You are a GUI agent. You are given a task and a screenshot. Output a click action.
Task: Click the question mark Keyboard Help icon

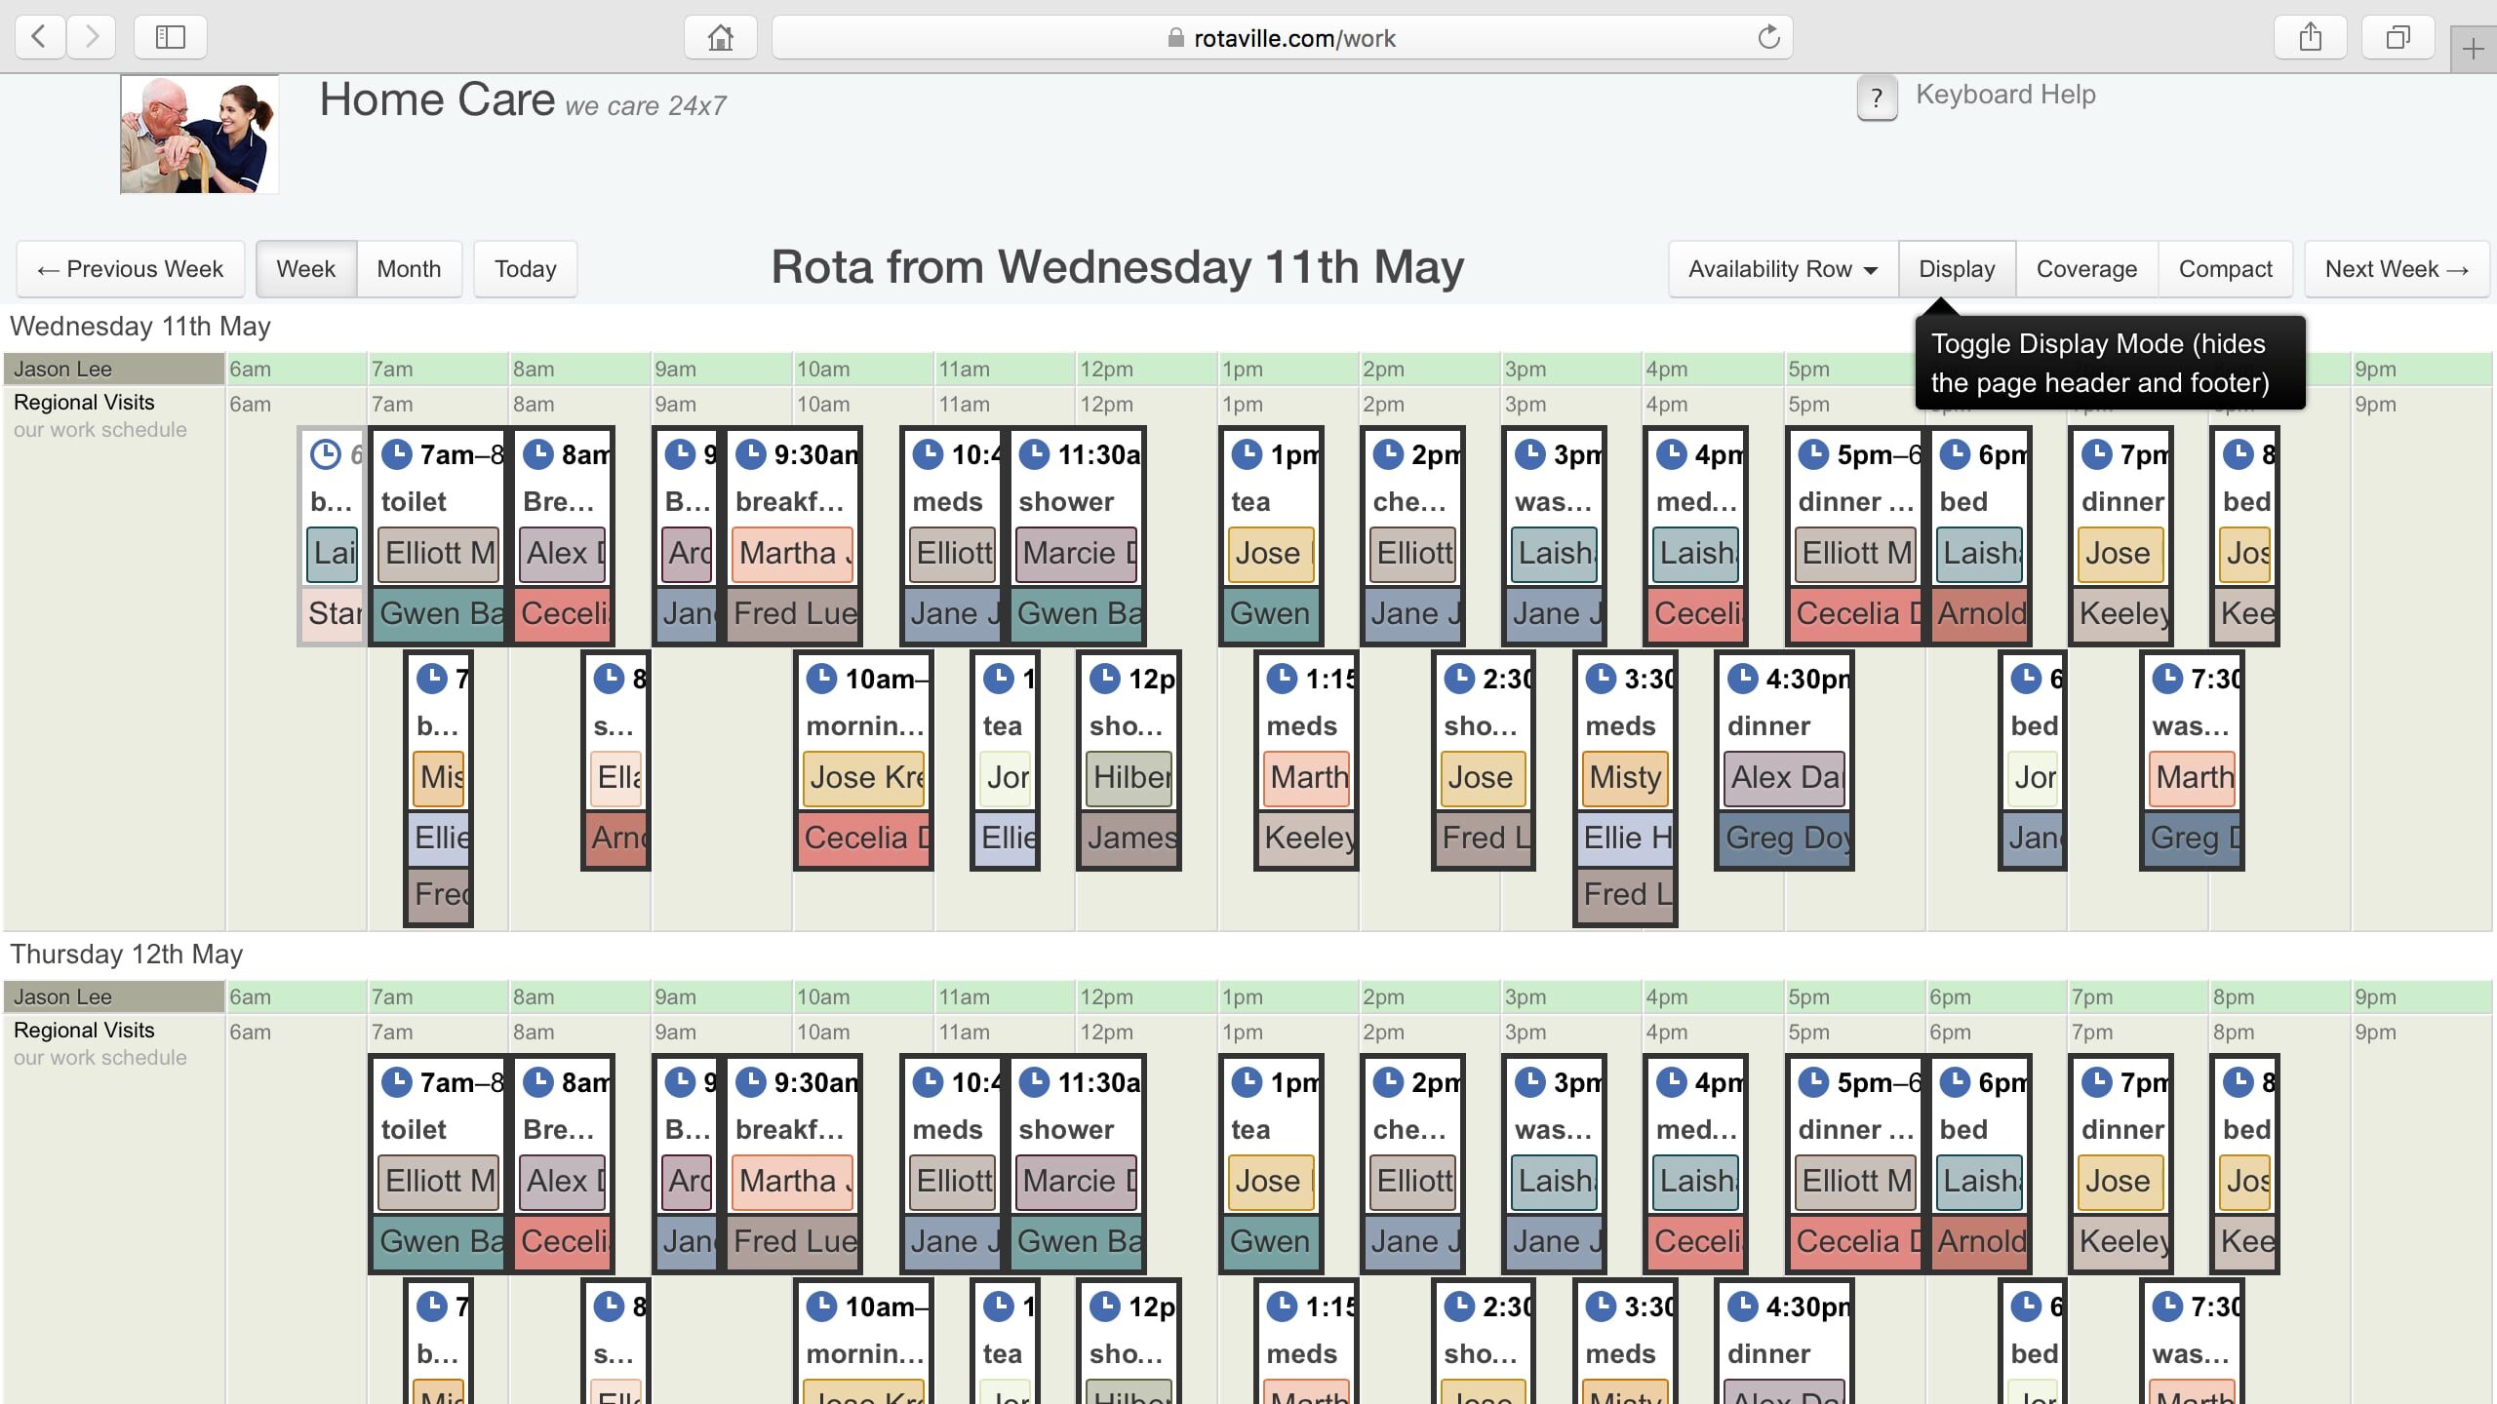pyautogui.click(x=1877, y=97)
